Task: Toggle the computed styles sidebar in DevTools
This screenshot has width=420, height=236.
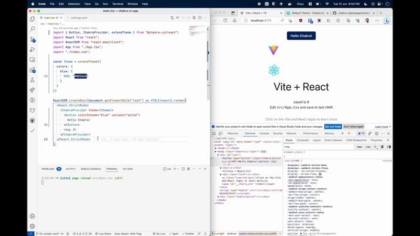Action: (389, 147)
